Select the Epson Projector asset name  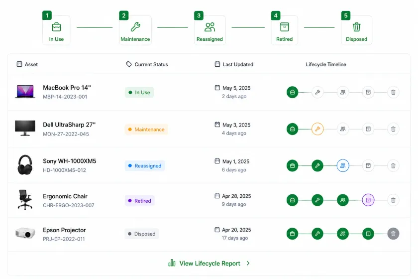point(64,230)
